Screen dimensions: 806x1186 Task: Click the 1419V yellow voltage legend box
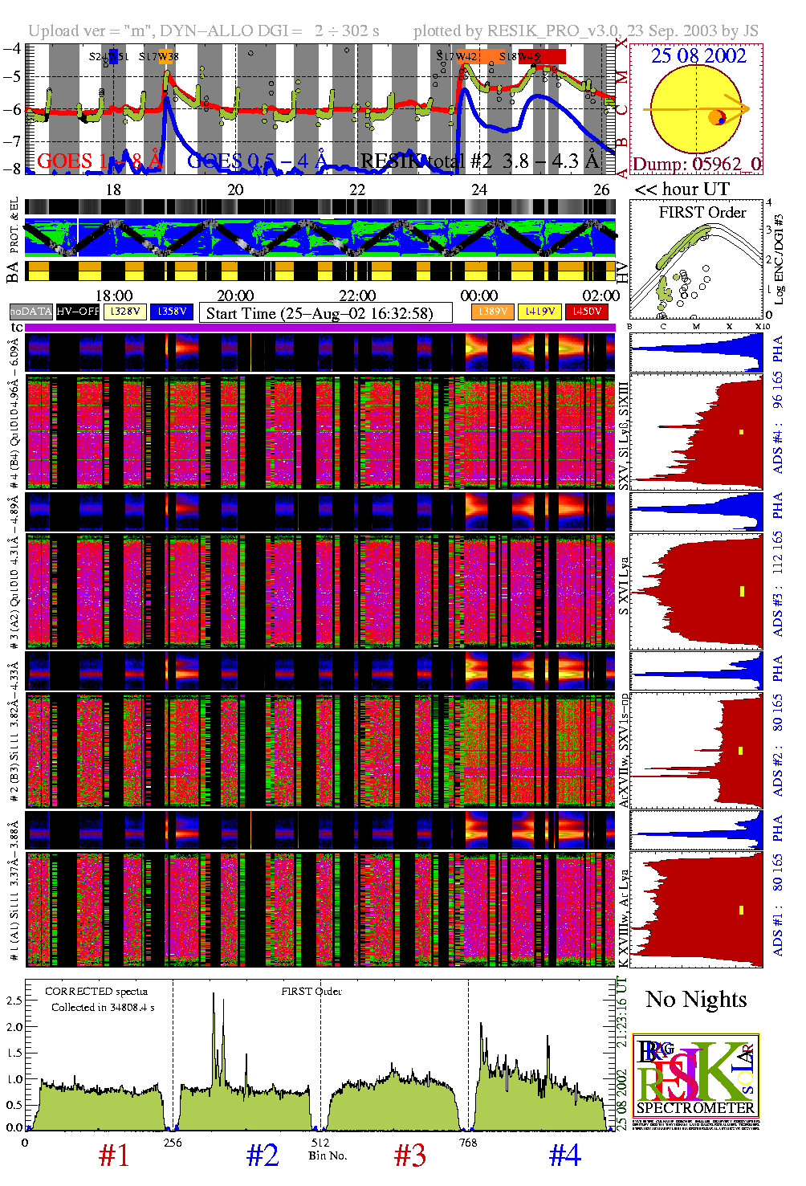pos(539,312)
